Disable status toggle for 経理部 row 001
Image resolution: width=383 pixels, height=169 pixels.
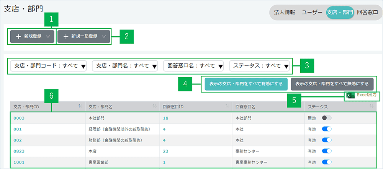tap(326, 129)
